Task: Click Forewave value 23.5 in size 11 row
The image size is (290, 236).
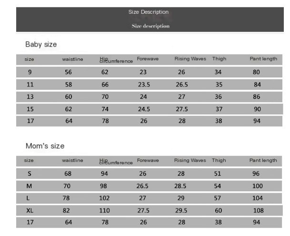Action: point(144,85)
